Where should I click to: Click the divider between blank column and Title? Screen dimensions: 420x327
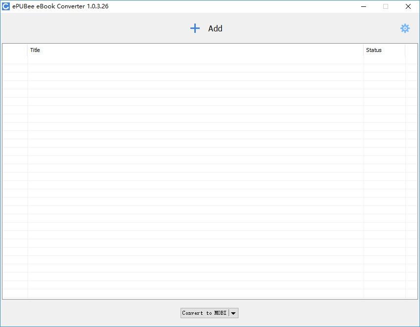(x=27, y=50)
